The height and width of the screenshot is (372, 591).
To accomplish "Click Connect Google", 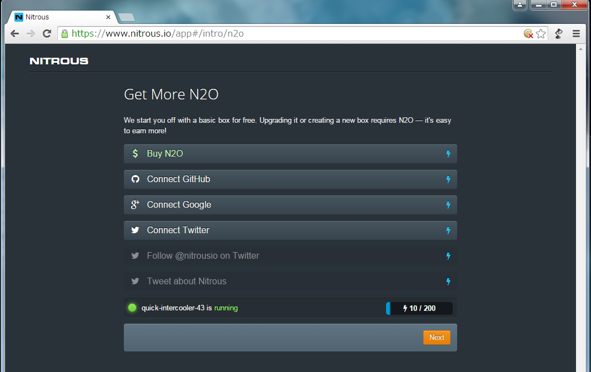I will point(290,205).
